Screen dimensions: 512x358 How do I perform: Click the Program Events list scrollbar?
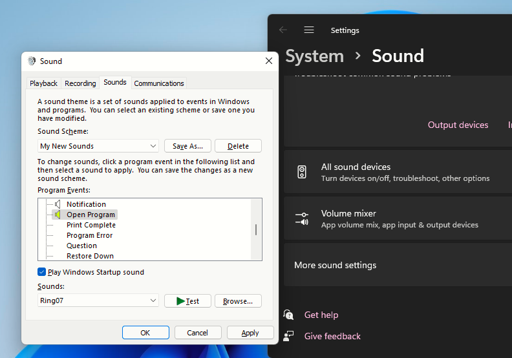[x=256, y=229]
